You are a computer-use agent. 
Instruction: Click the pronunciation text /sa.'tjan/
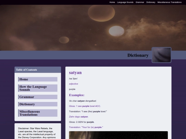(x=73, y=79)
